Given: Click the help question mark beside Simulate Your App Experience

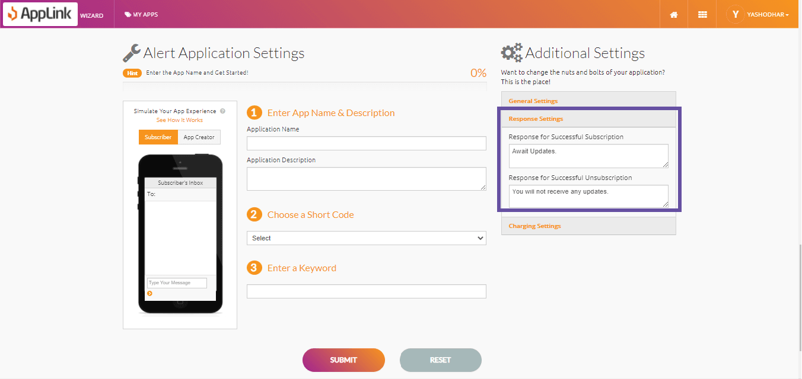Looking at the screenshot, I should tap(222, 111).
